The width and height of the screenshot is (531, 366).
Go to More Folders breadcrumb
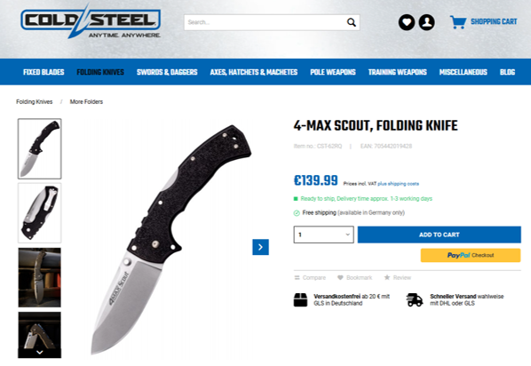[86, 101]
